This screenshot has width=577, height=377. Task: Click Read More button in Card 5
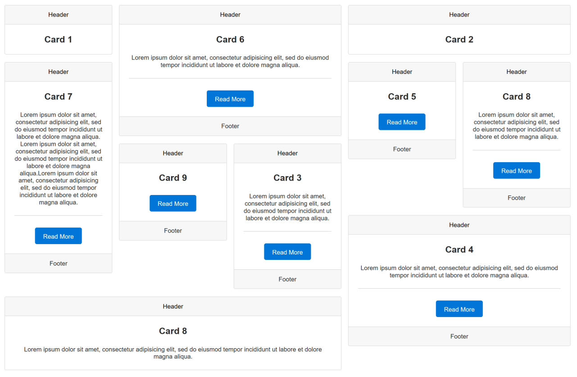402,122
